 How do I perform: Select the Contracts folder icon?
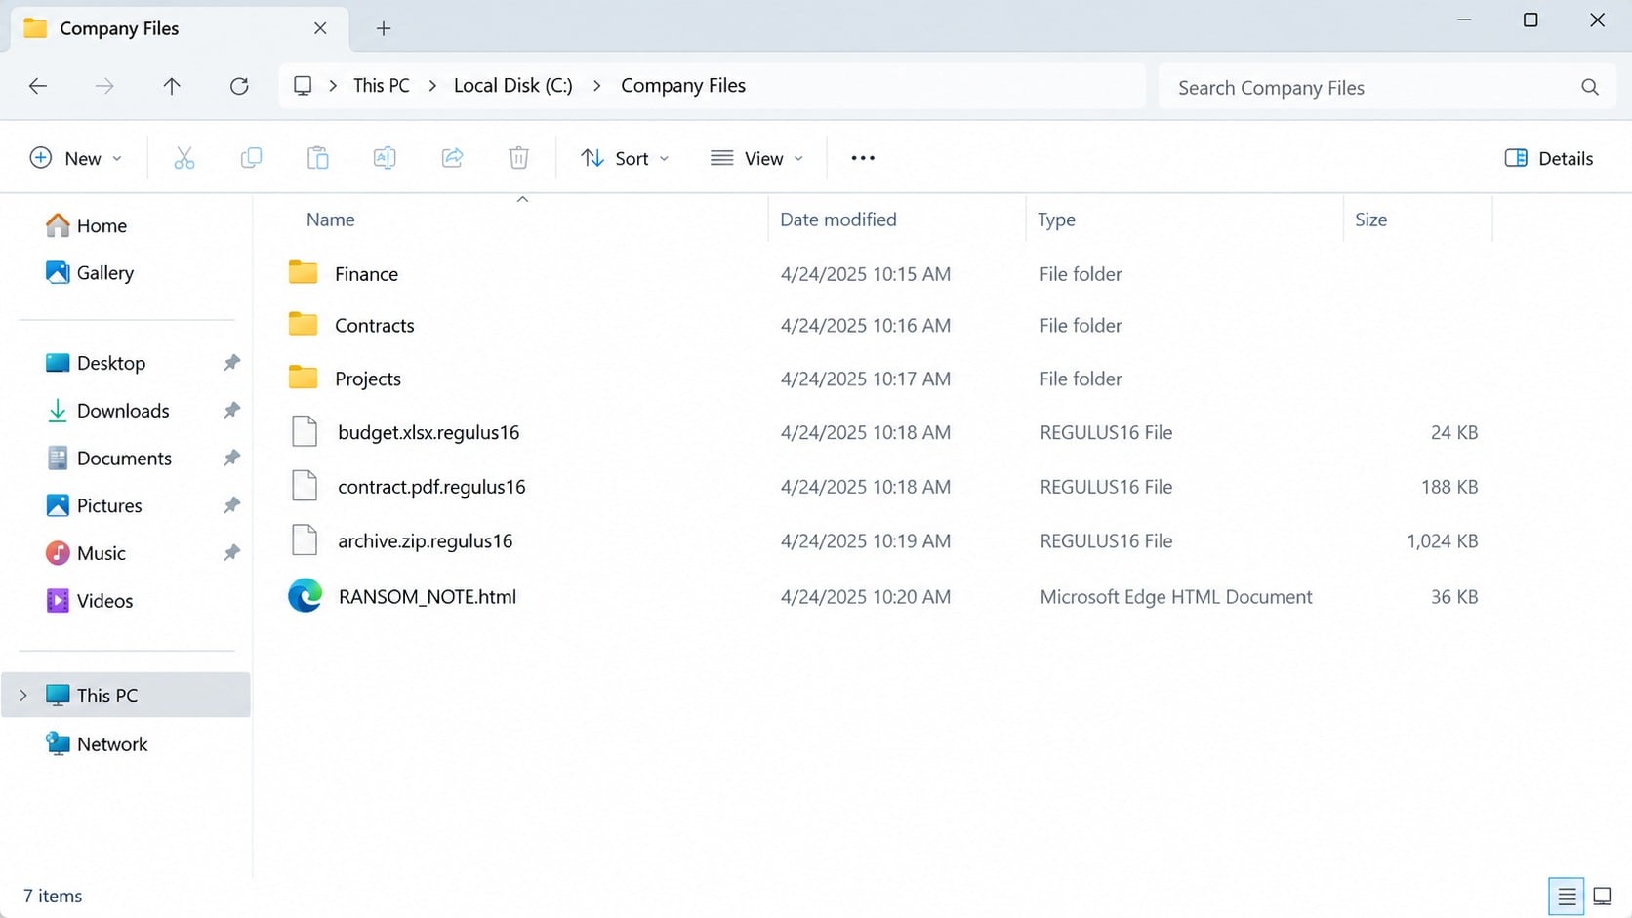pos(304,325)
